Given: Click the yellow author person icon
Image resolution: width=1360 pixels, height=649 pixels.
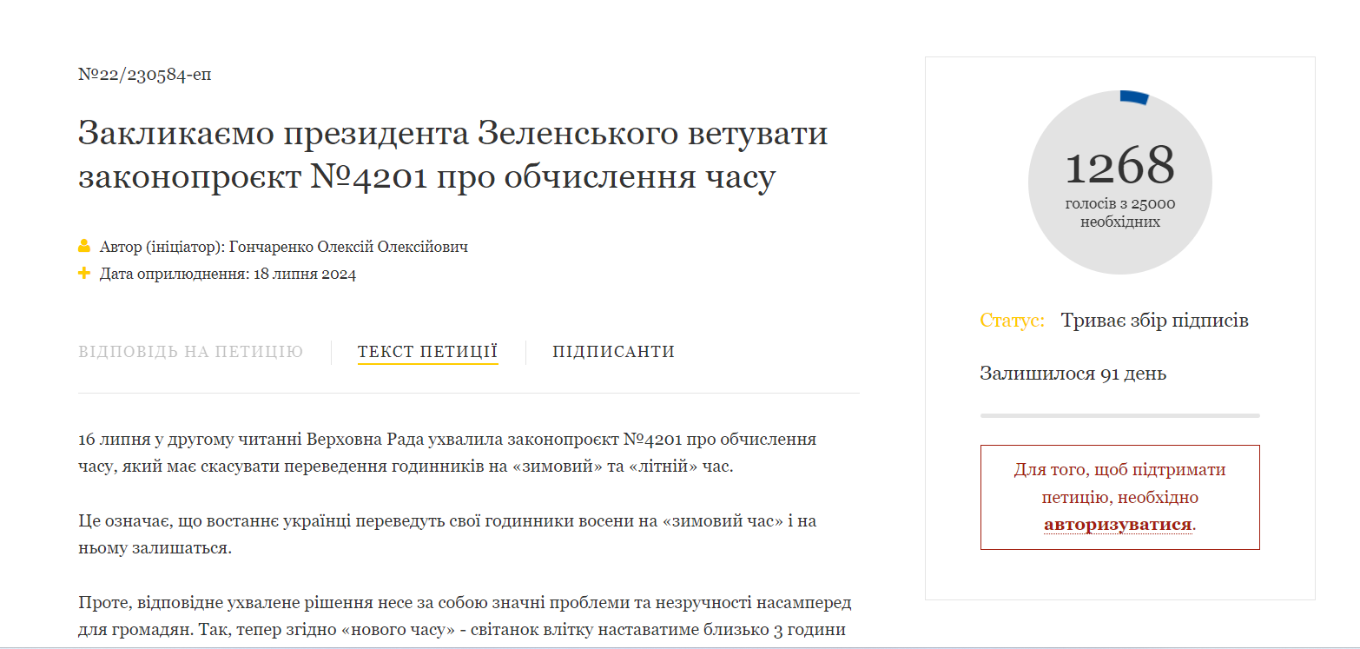Looking at the screenshot, I should pos(84,247).
